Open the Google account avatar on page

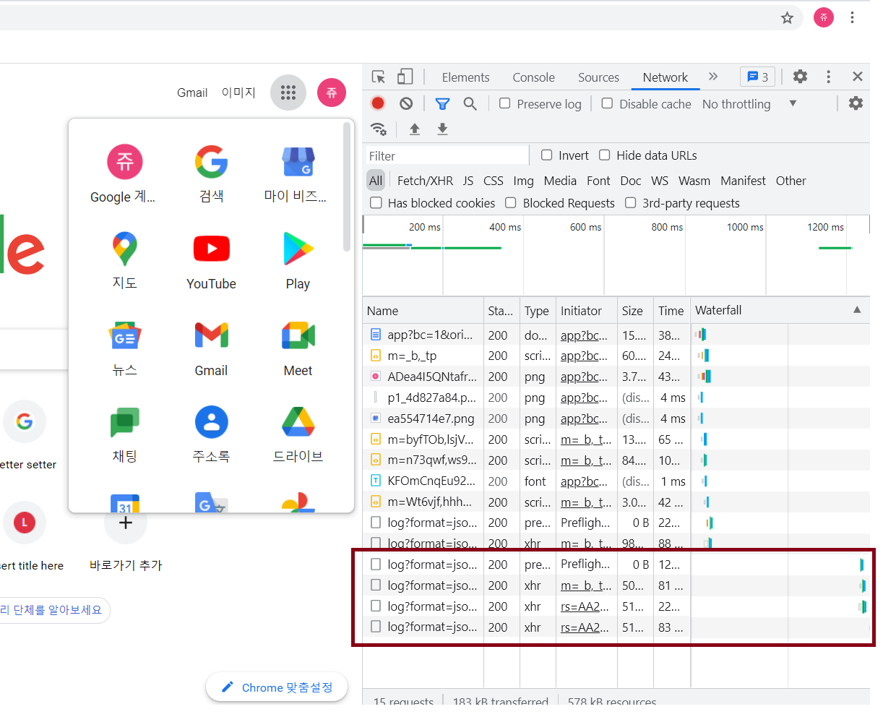(332, 93)
